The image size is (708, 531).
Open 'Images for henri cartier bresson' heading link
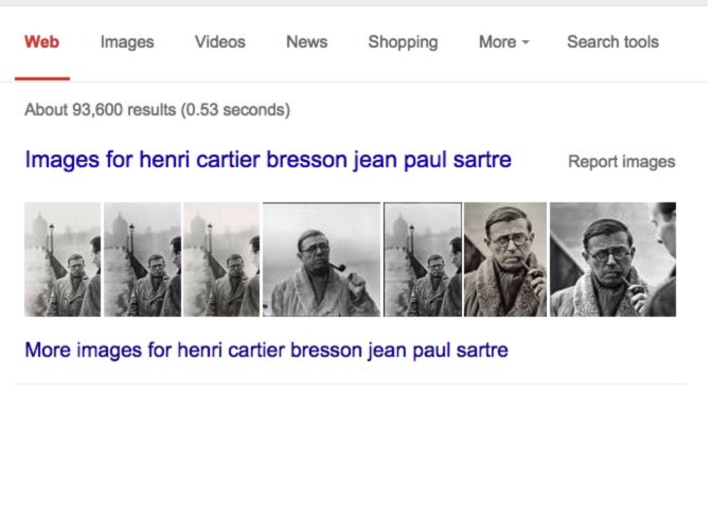(268, 160)
